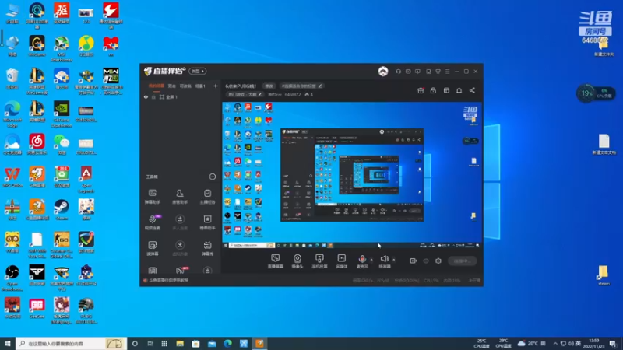Show hidden system tray icons
Viewport: 623px width, 350px height.
coord(555,343)
